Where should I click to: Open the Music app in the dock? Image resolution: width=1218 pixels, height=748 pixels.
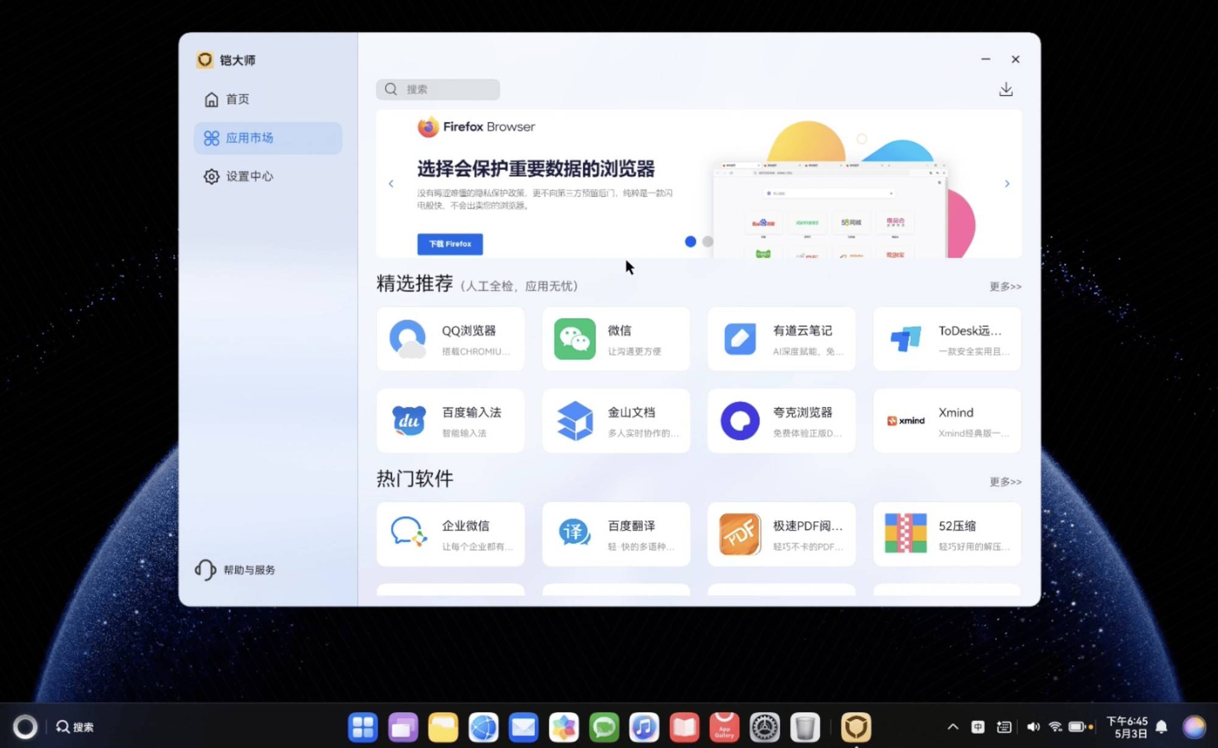(x=644, y=727)
